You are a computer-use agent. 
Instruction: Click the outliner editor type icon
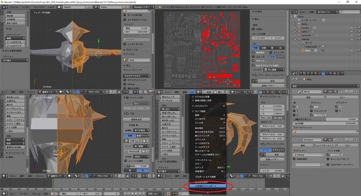[294, 12]
